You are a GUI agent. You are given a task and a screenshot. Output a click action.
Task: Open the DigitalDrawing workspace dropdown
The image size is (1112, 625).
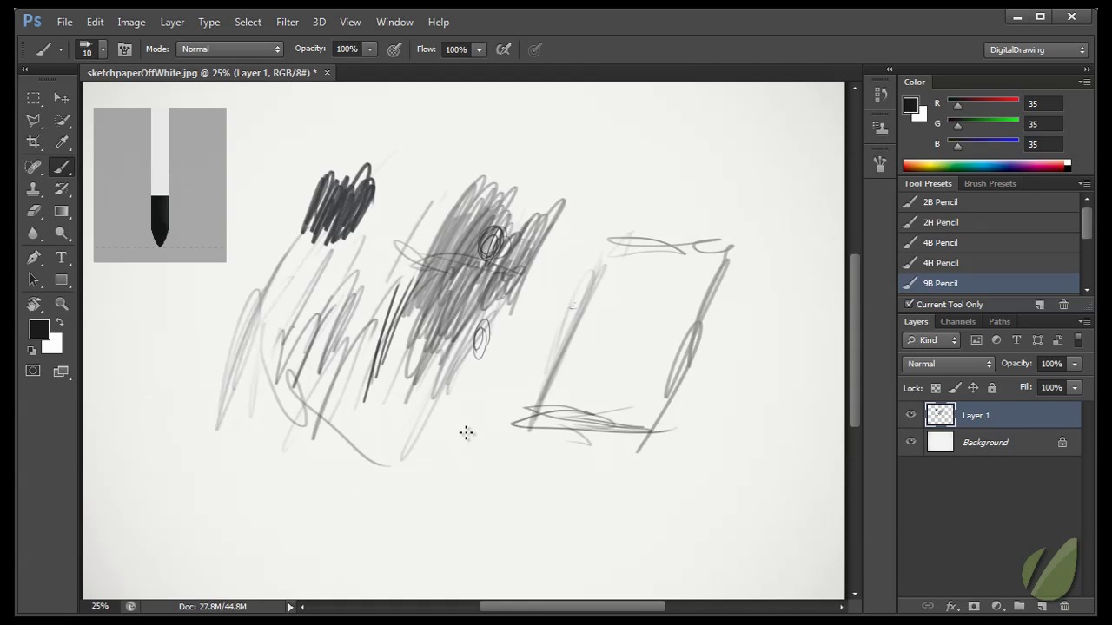1036,49
